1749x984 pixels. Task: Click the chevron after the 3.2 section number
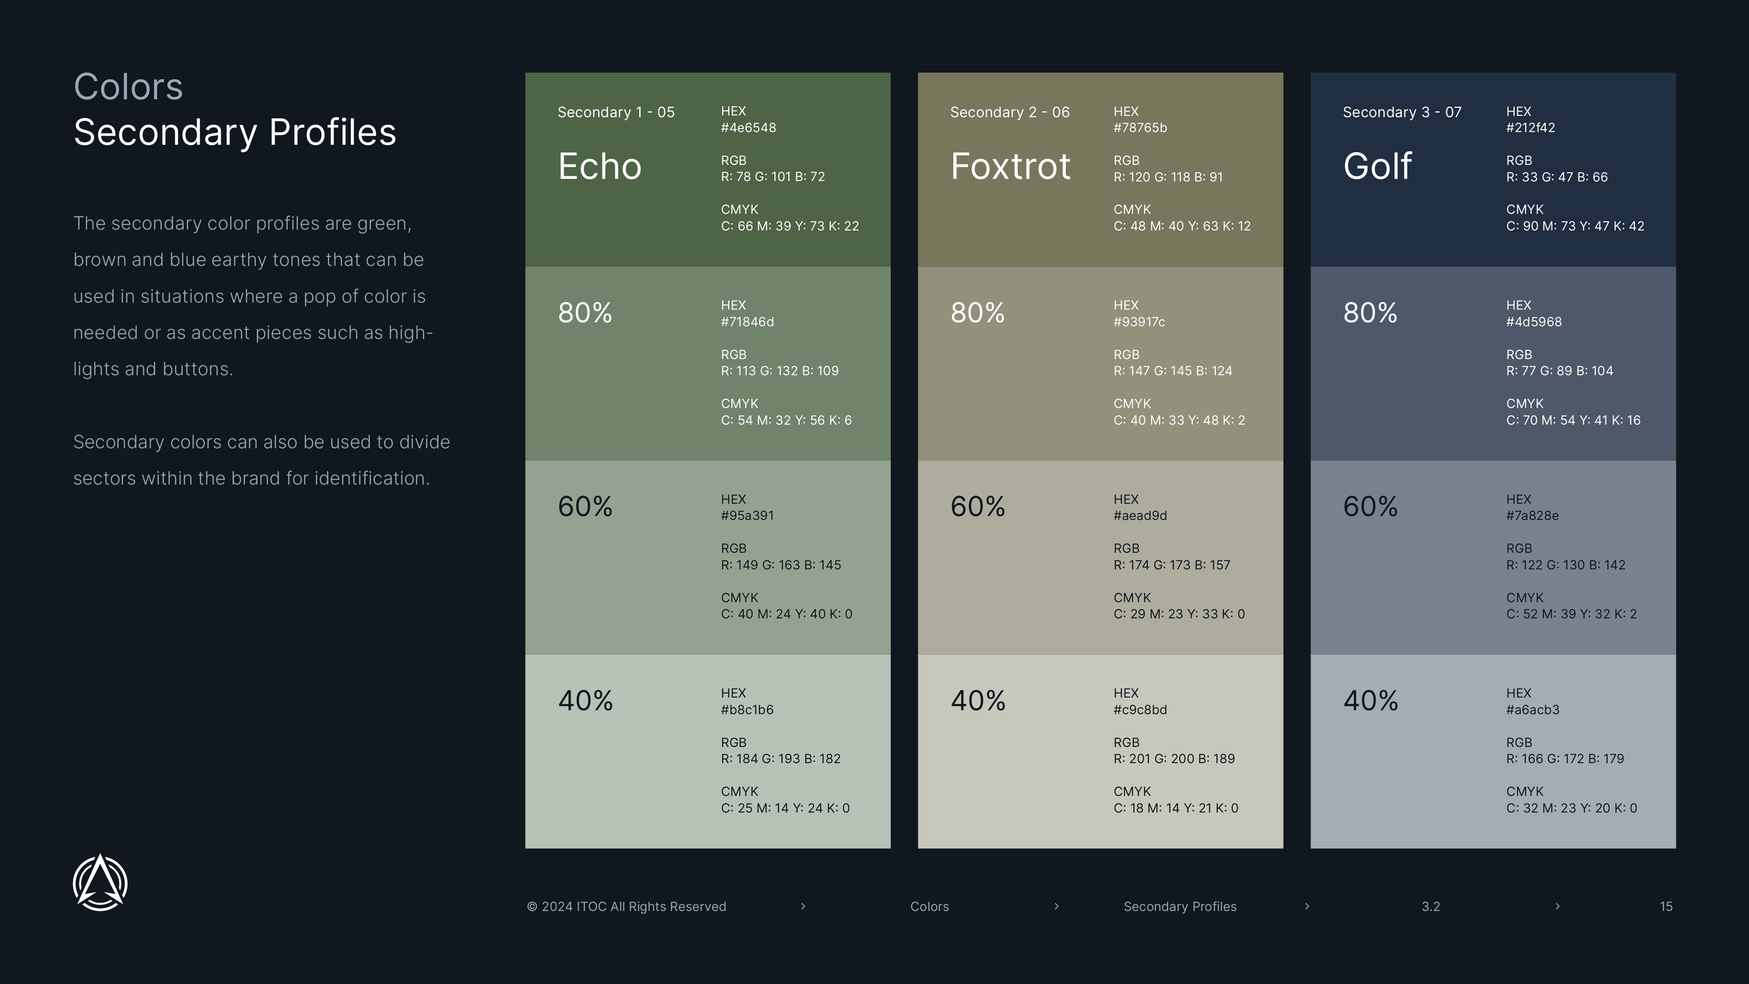1557,906
